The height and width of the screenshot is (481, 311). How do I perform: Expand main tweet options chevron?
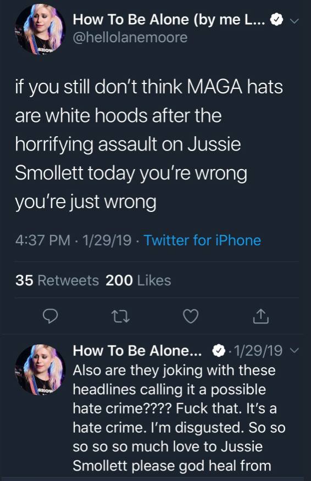click(x=295, y=21)
